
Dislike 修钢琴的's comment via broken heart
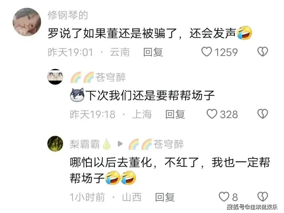point(263,52)
